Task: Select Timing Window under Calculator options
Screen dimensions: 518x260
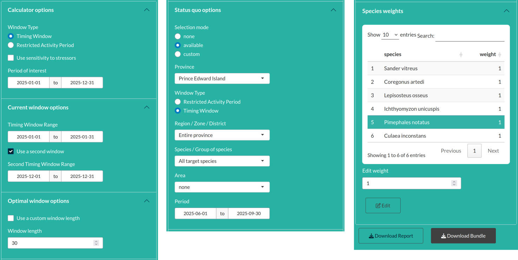Action: pyautogui.click(x=11, y=36)
